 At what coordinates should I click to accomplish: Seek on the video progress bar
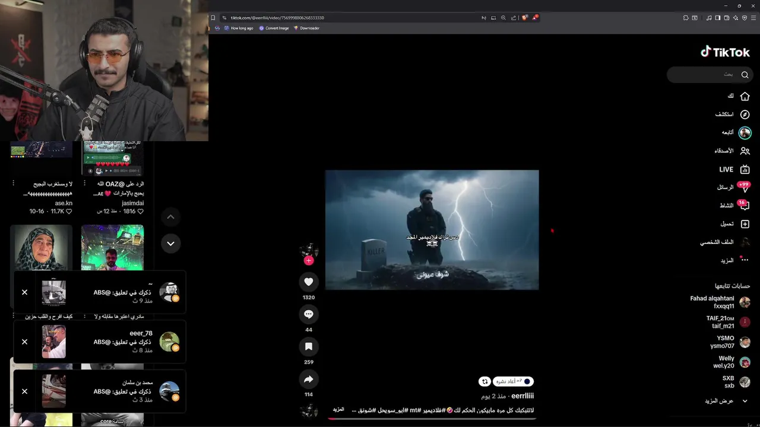(432, 419)
